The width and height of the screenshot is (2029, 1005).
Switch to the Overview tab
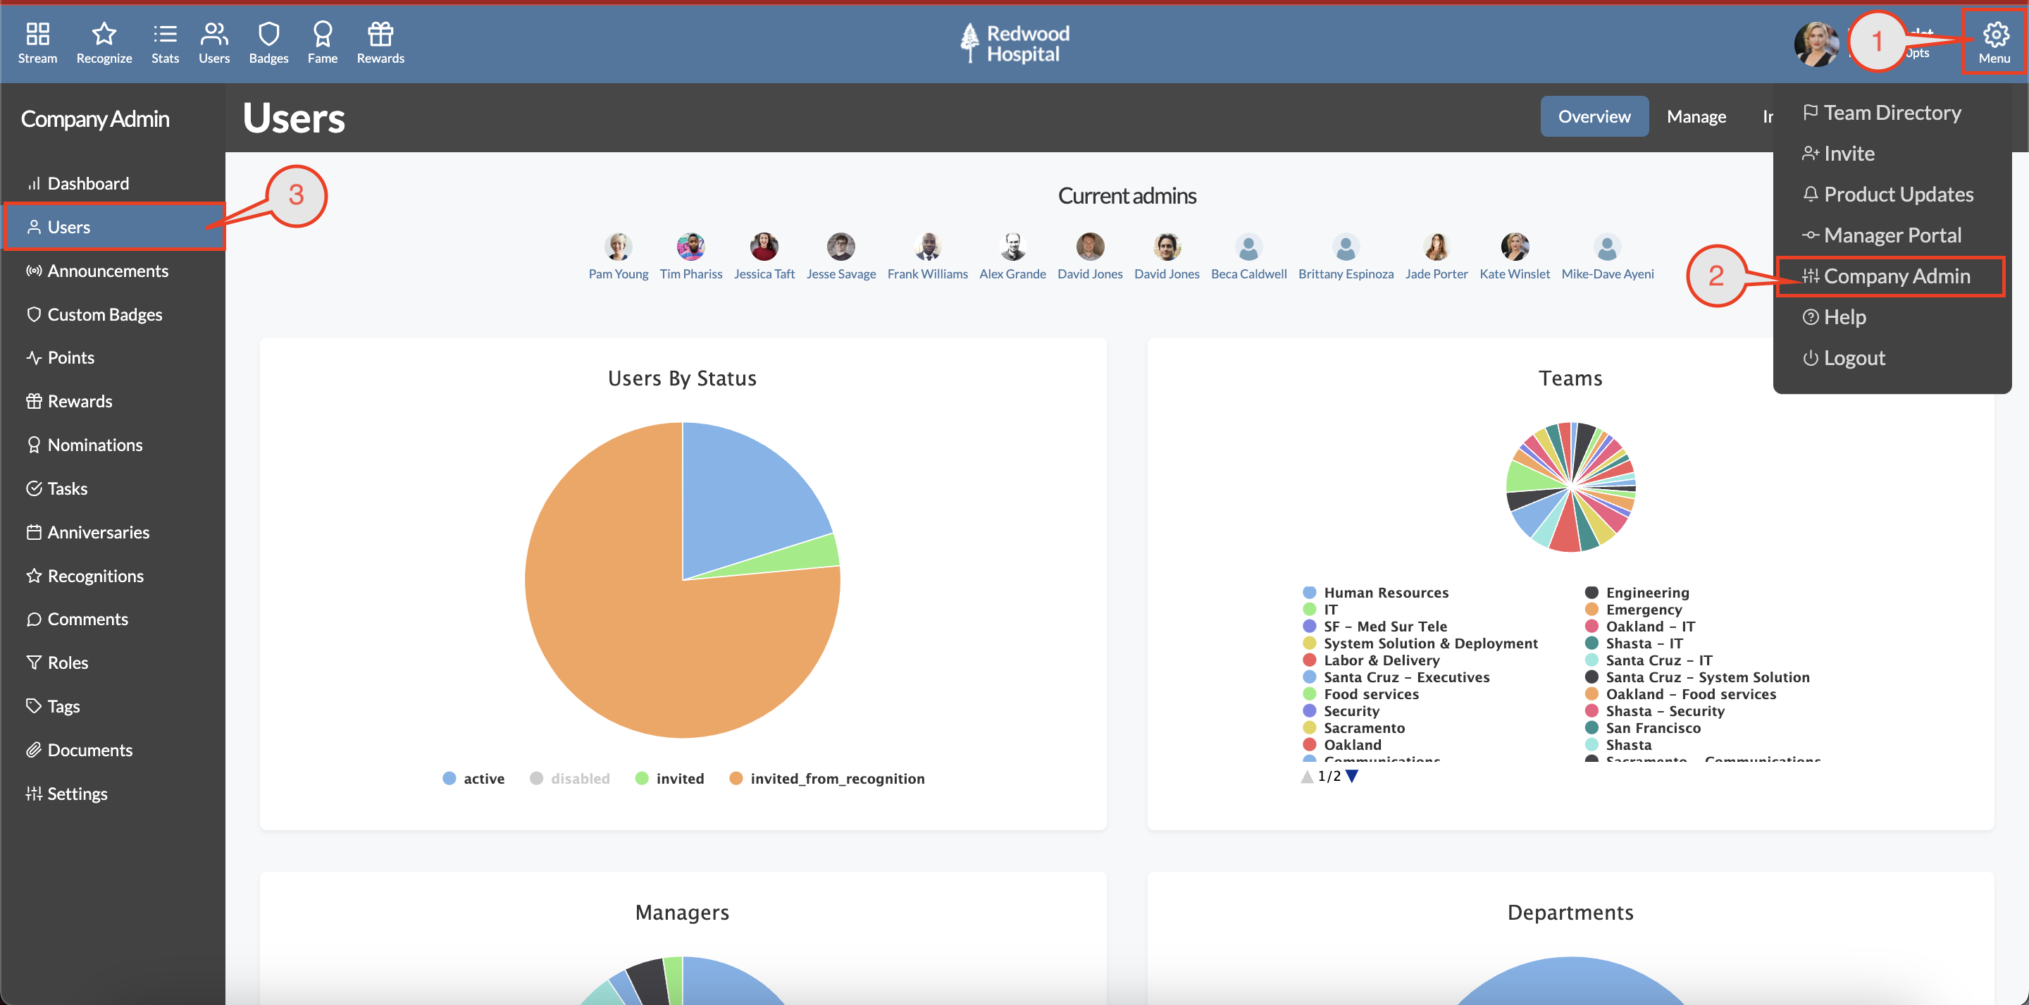point(1594,117)
